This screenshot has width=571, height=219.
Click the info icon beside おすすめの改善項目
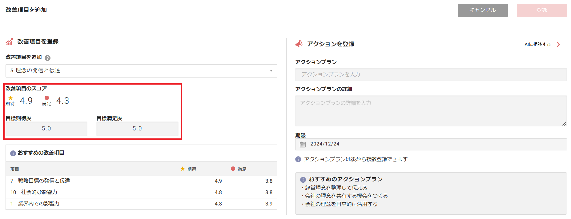[13, 153]
